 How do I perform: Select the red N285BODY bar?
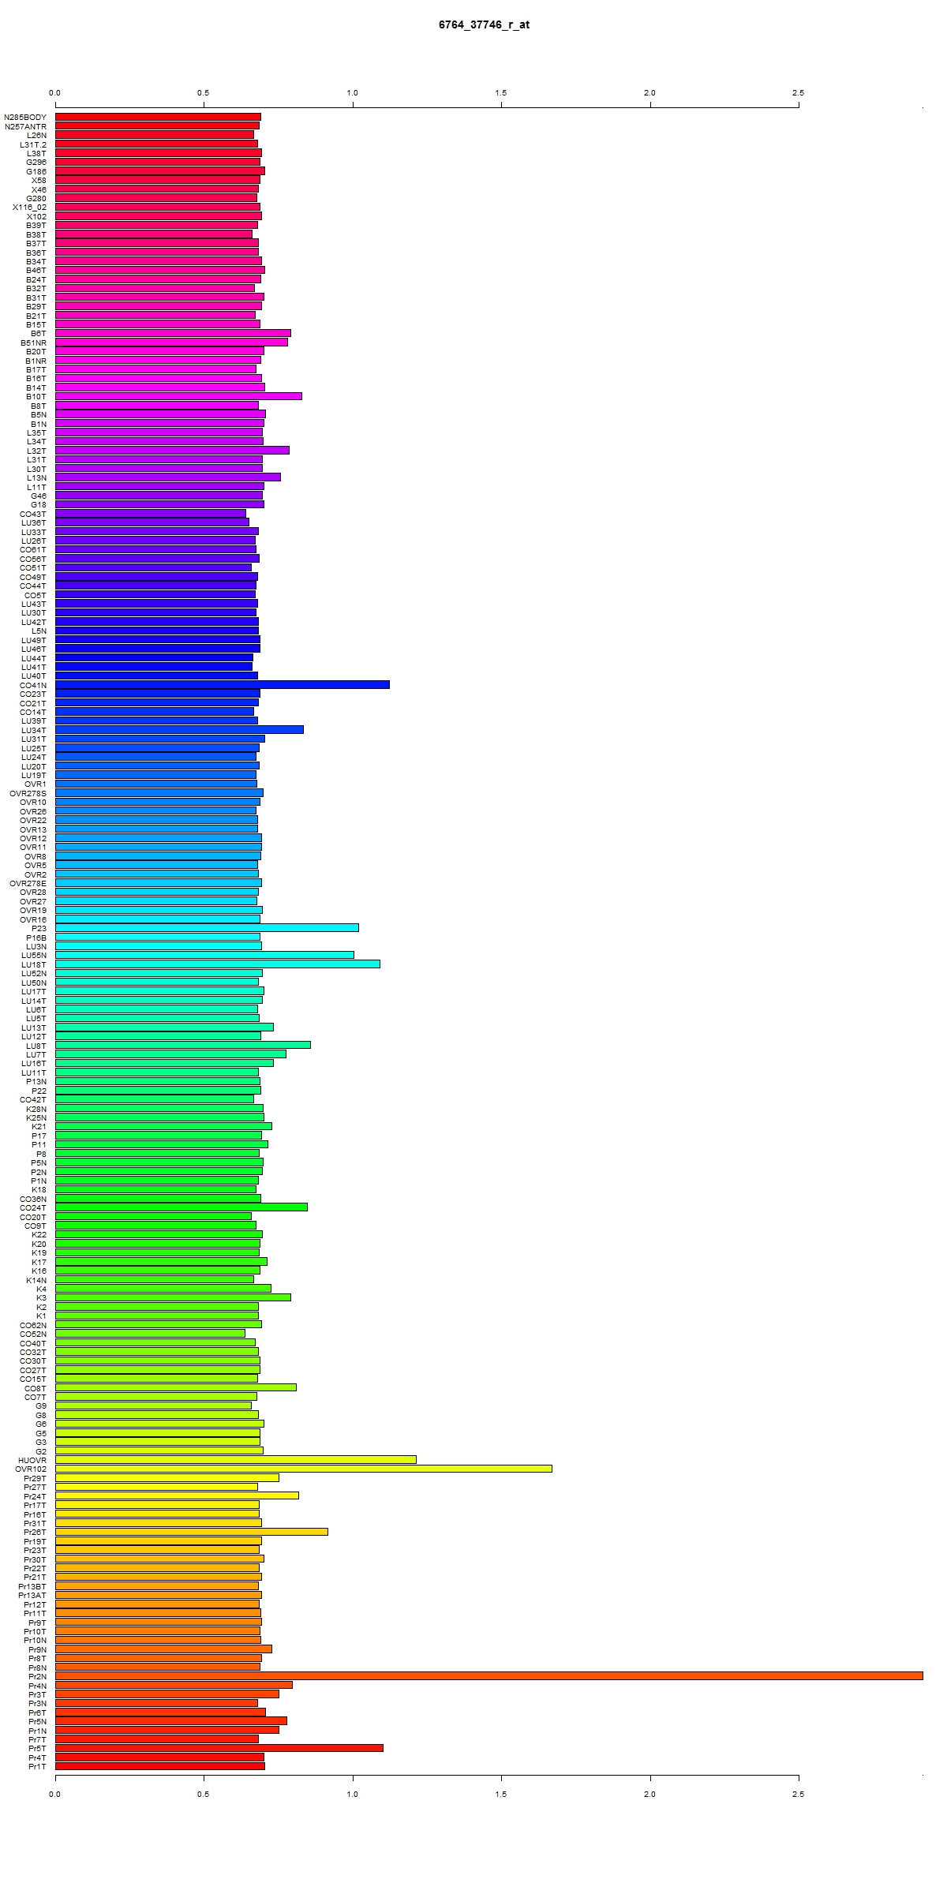coord(158,117)
